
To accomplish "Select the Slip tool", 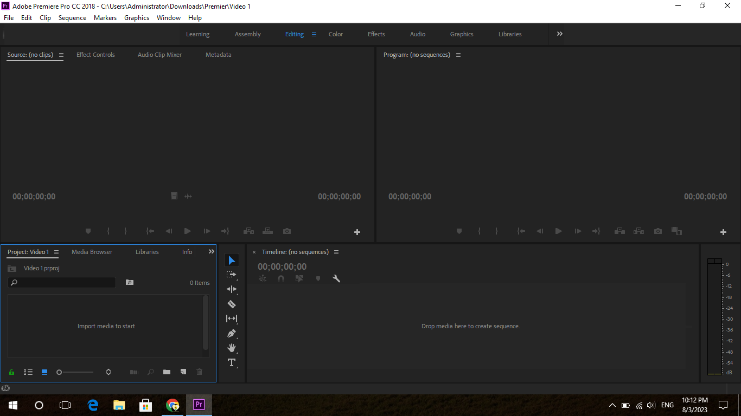I will tap(232, 318).
